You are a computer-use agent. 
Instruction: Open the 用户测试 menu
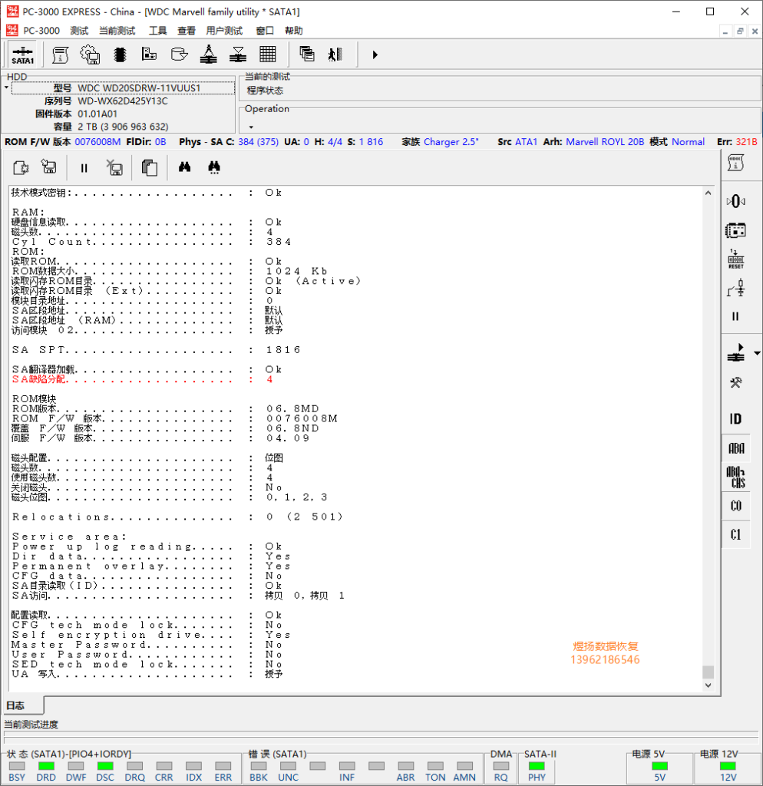224,31
